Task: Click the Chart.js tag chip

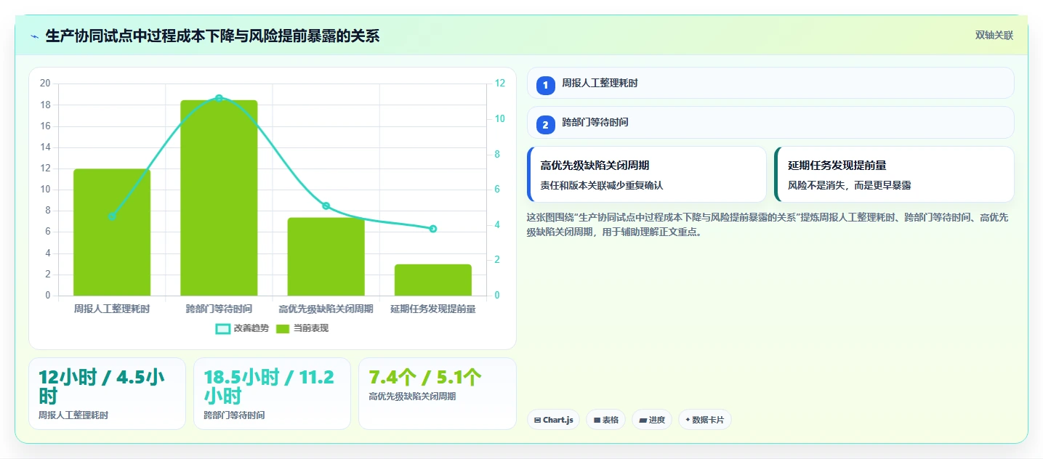Action: coord(553,420)
